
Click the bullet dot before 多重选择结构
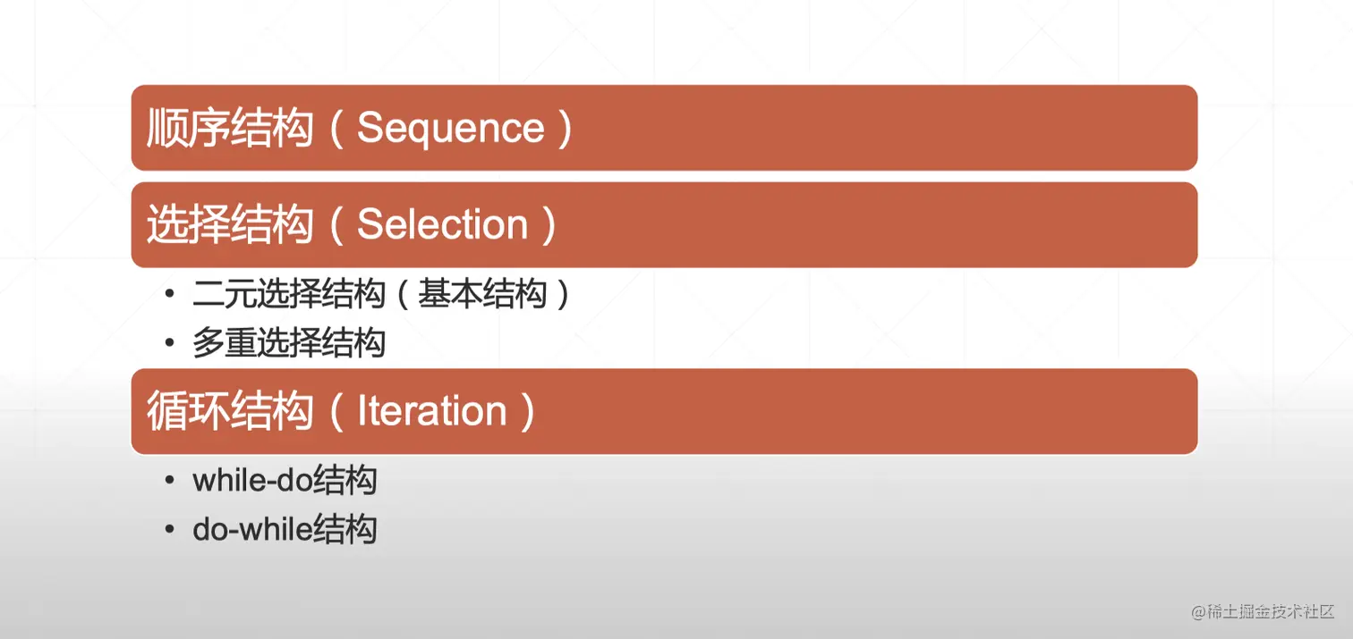pos(170,343)
